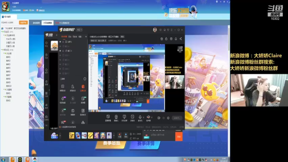
Task: Edit the stream category with the pencil icon
Action: click(105, 41)
